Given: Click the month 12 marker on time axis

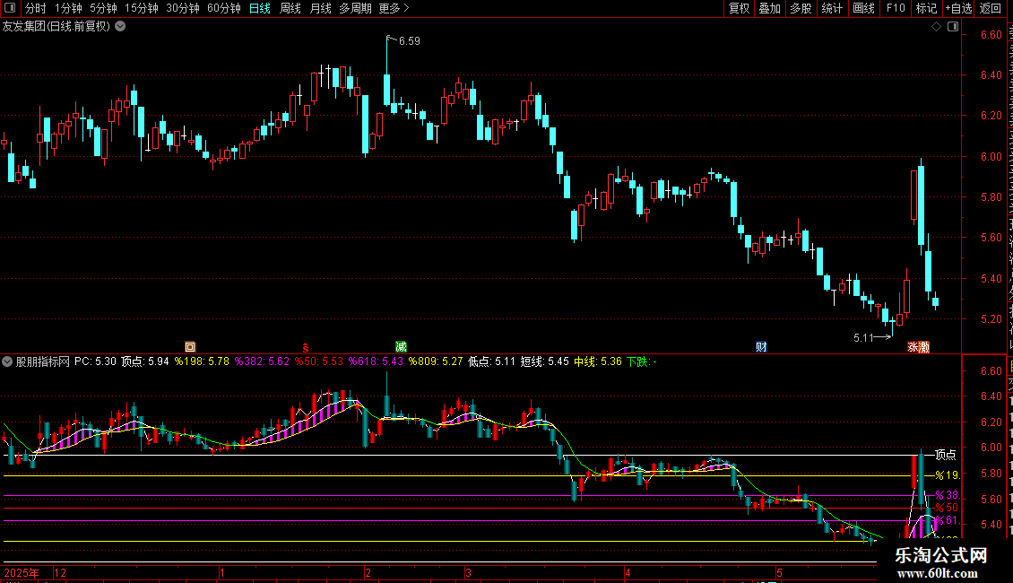Looking at the screenshot, I should (x=60, y=572).
